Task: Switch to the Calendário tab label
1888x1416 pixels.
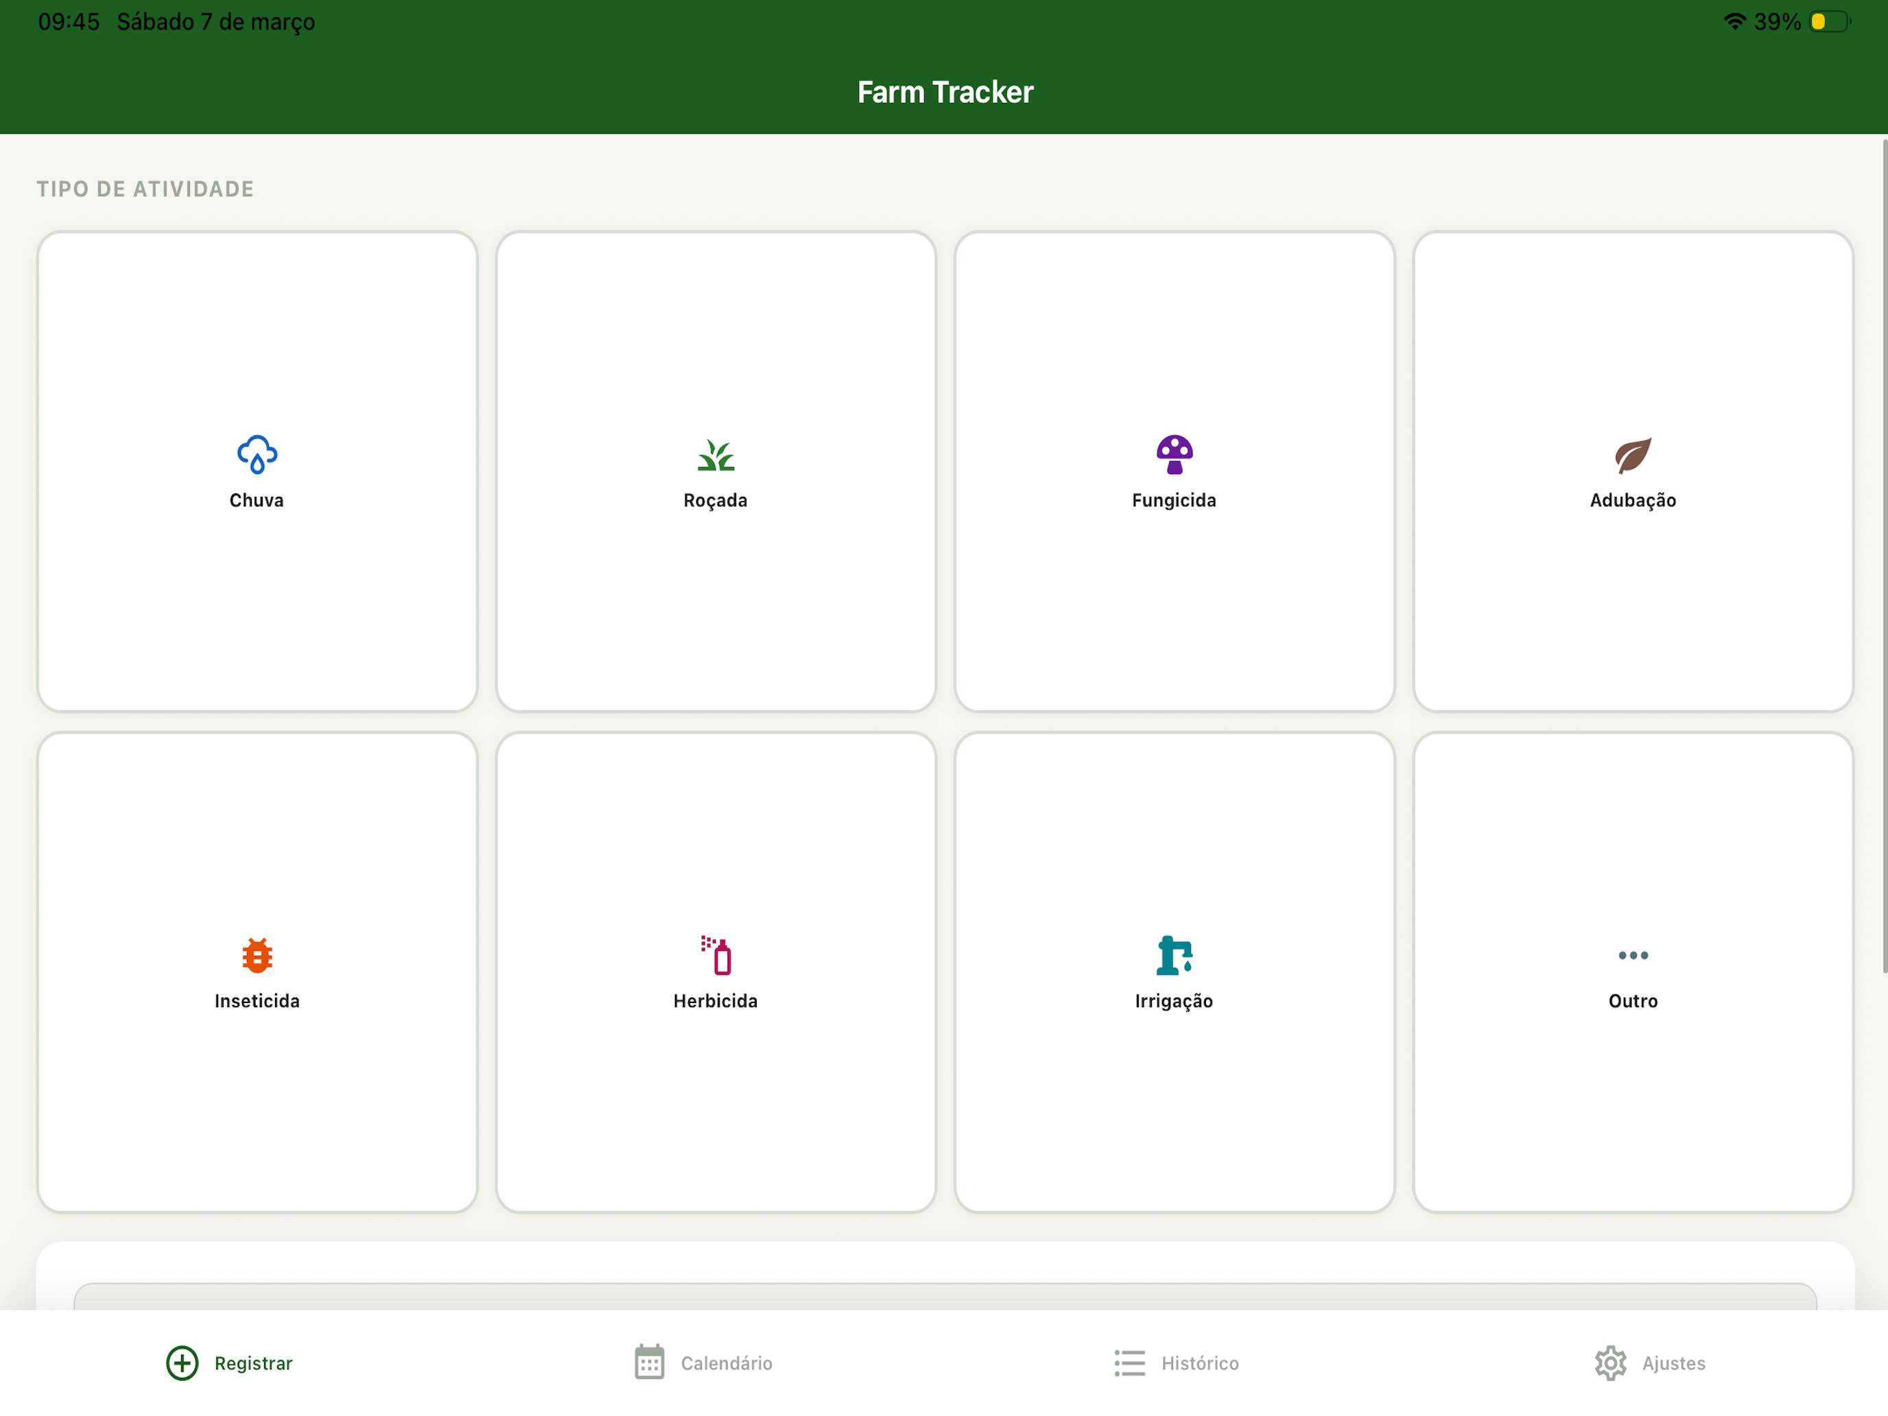Action: 727,1363
